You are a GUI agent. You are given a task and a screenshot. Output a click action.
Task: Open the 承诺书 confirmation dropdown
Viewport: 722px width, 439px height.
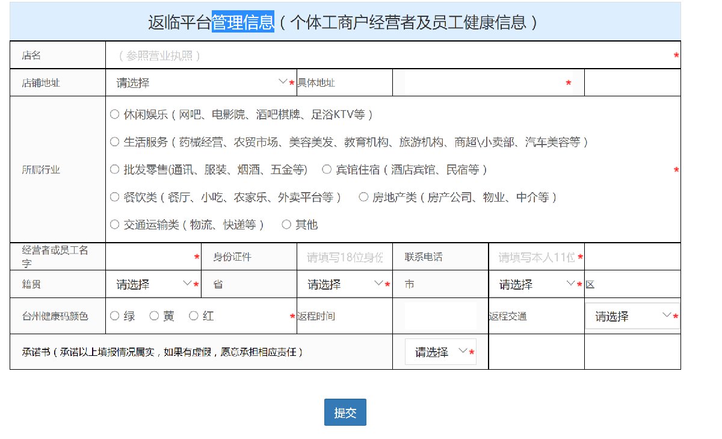point(440,352)
